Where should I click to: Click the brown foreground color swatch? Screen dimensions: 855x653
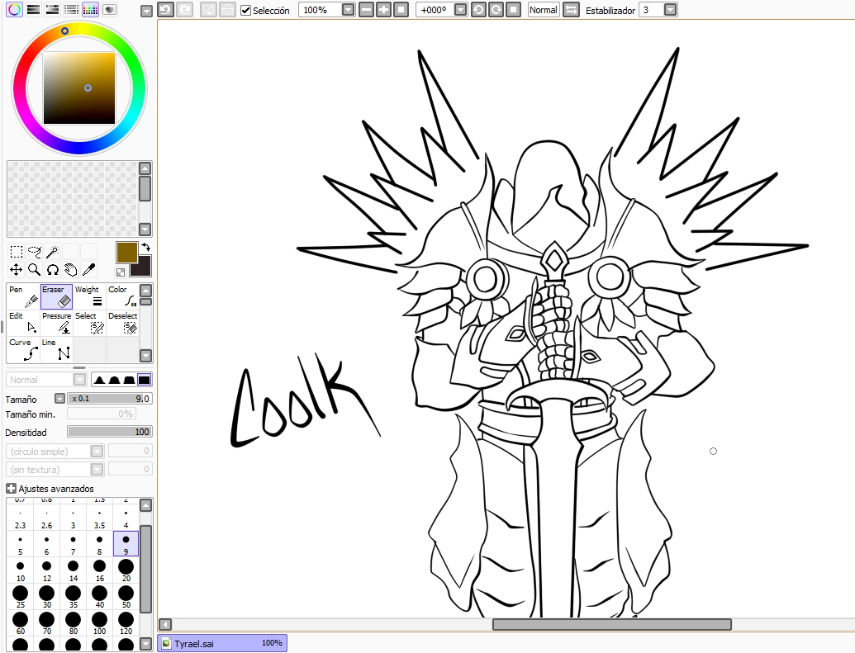[126, 252]
